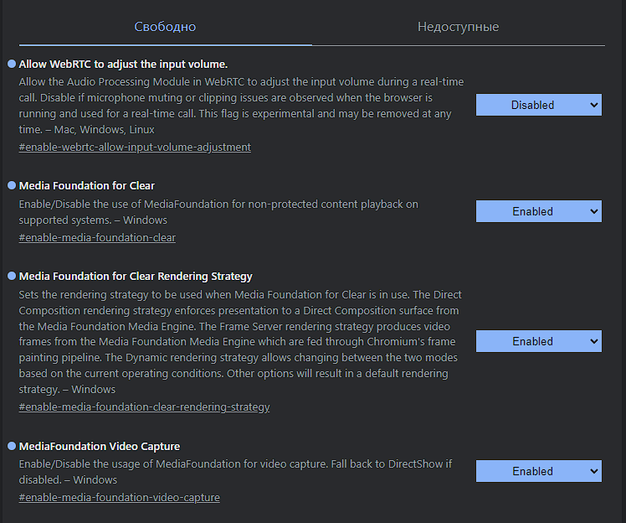
Task: Select Media Foundation for Clear Rendering Strategy heading
Action: (x=136, y=276)
